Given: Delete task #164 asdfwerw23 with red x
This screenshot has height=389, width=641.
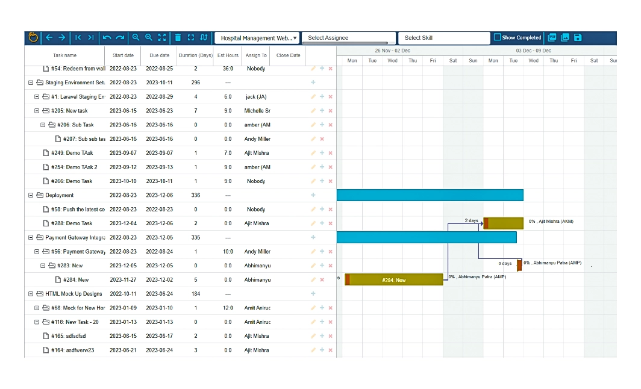Looking at the screenshot, I should (x=330, y=350).
